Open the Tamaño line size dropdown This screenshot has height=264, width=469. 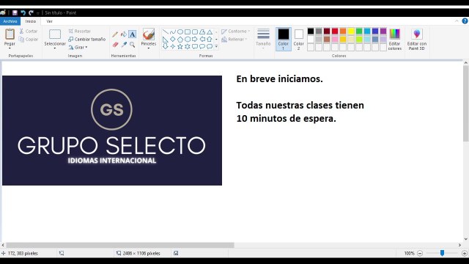click(263, 39)
